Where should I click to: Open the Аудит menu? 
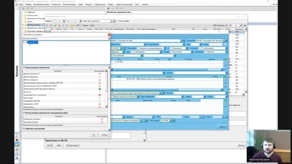click(80, 4)
